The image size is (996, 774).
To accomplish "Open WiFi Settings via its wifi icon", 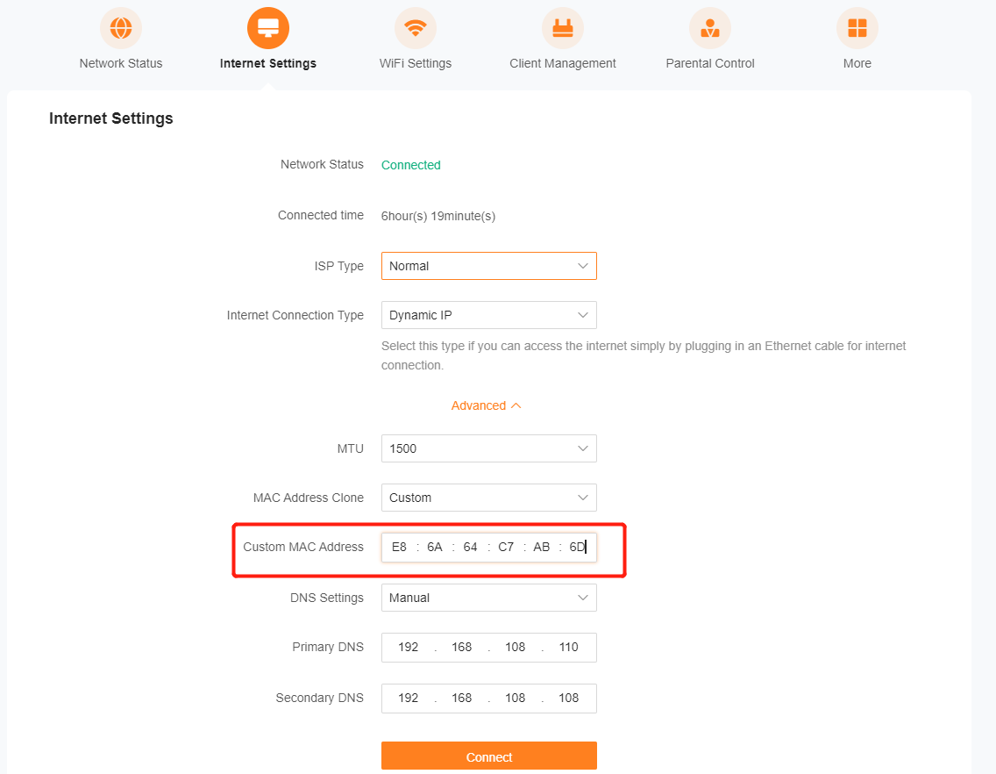I will tap(416, 28).
